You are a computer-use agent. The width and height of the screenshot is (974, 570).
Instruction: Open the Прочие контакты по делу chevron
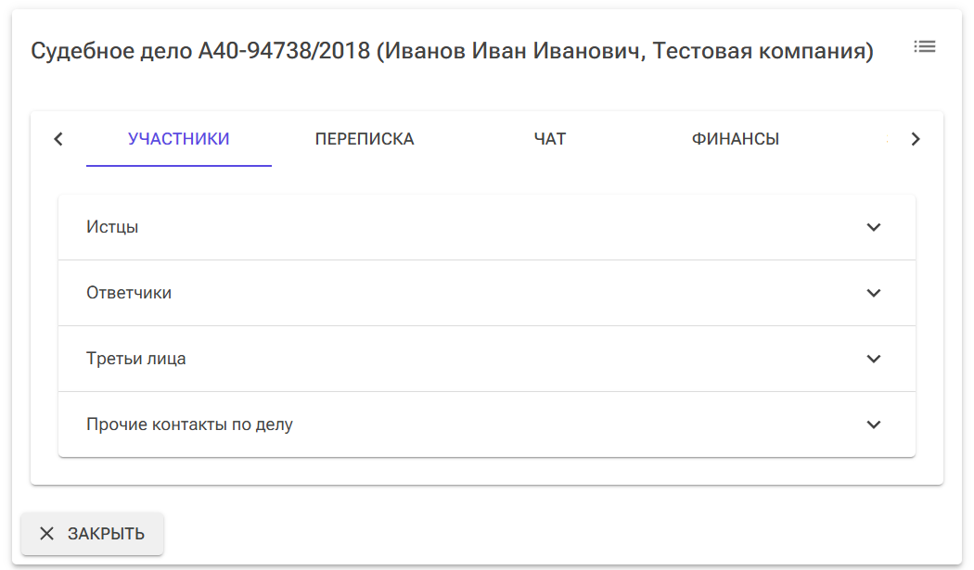[x=873, y=424]
